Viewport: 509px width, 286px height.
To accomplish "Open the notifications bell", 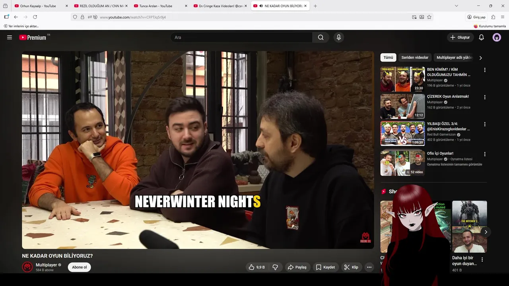I will click(481, 37).
